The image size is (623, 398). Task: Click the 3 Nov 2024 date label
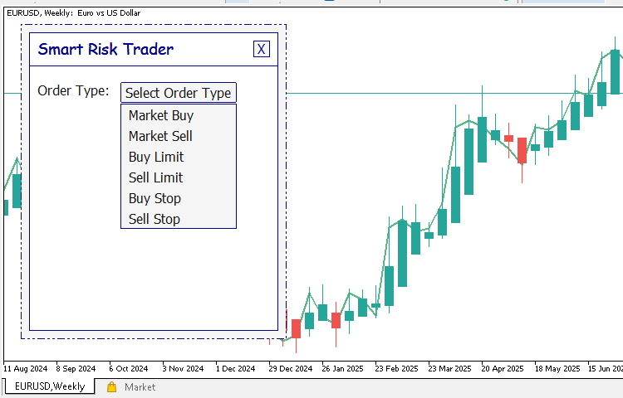(x=184, y=369)
